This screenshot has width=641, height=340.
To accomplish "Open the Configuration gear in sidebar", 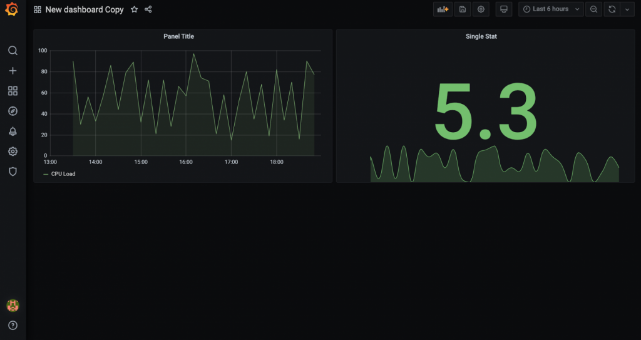I will pos(13,151).
